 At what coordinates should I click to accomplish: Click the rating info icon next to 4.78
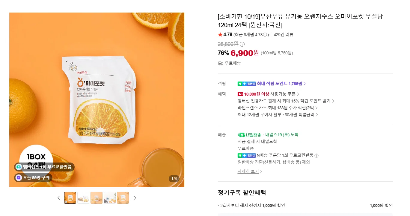[265, 35]
